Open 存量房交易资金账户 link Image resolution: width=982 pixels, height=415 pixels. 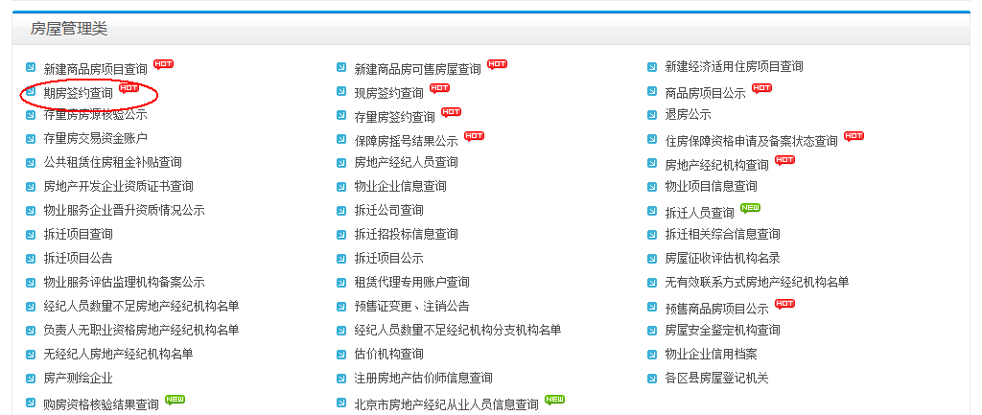click(95, 138)
